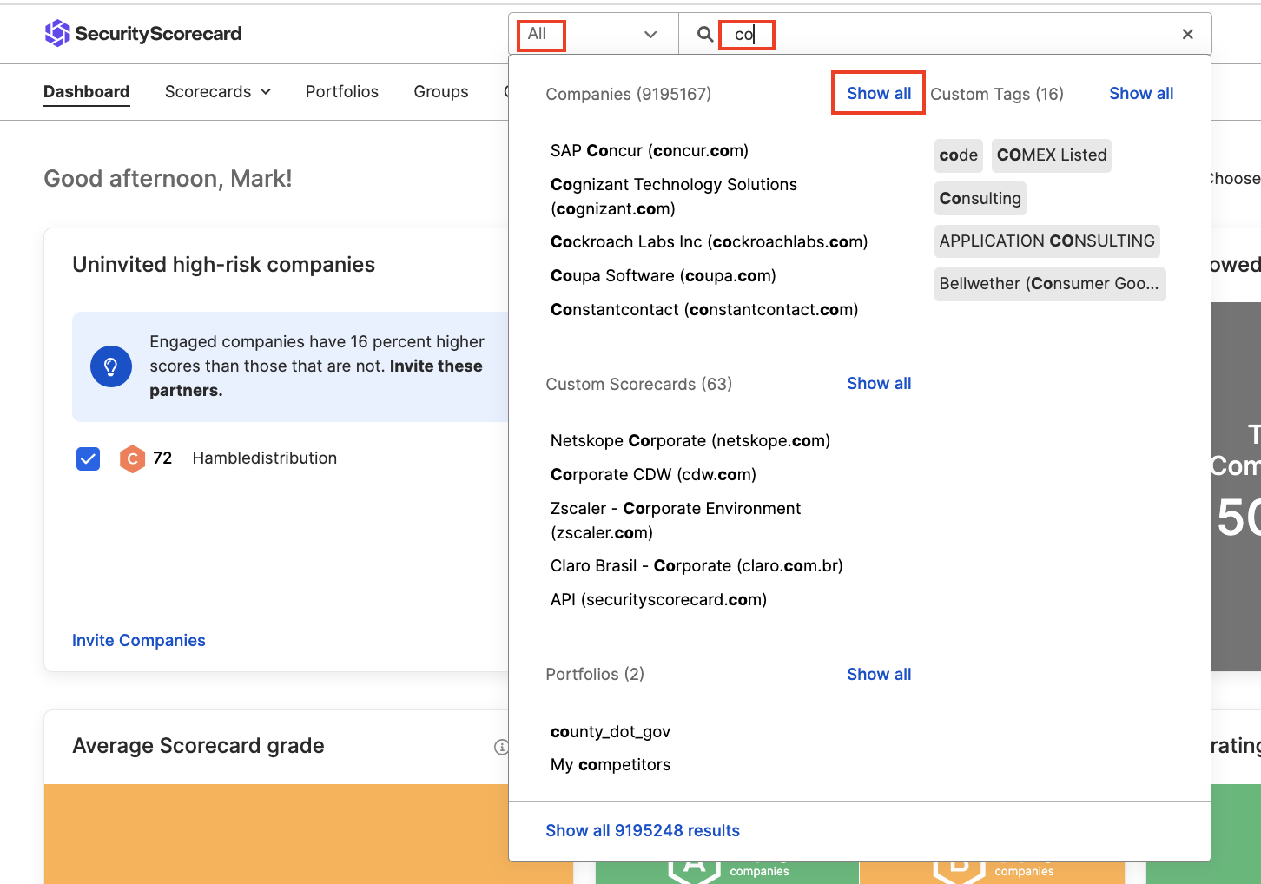Open the My competitors portfolio
1261x884 pixels.
click(611, 764)
